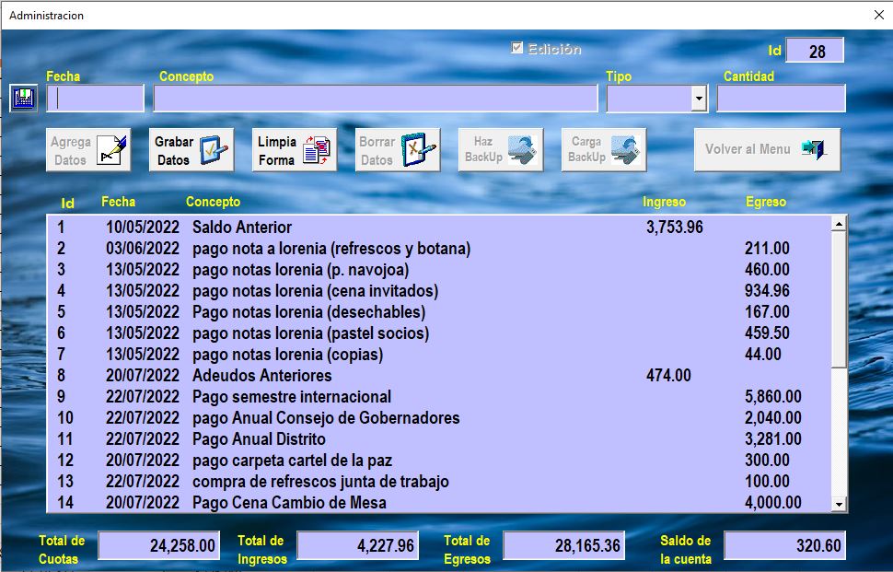Click the Total de Ingresos field 4,227.96
Image resolution: width=893 pixels, height=572 pixels.
(357, 545)
